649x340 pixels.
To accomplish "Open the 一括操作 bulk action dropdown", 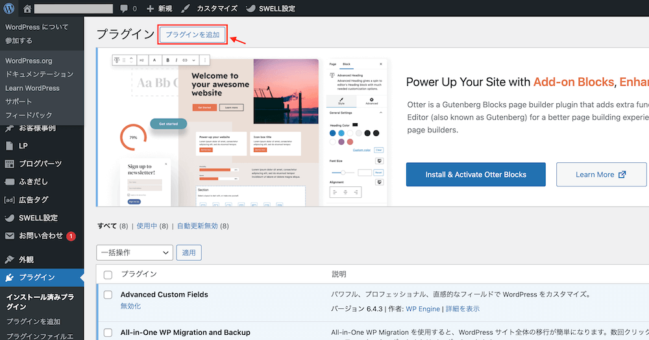I will tap(134, 252).
